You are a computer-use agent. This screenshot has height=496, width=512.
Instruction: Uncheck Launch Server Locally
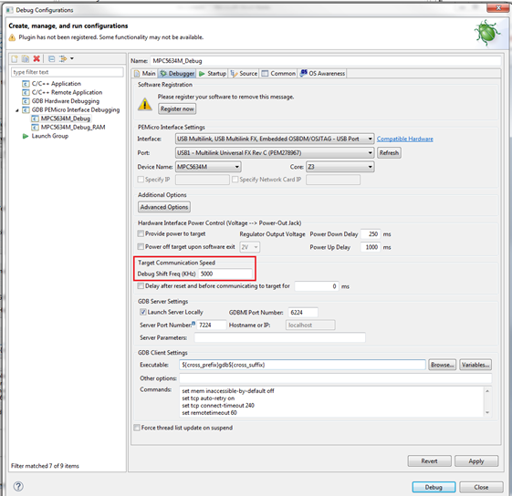coord(143,312)
